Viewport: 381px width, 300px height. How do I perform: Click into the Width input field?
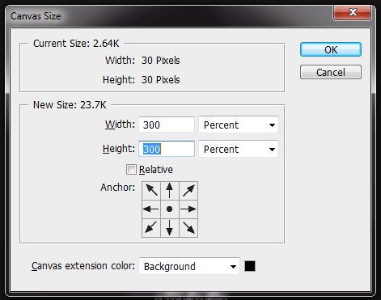click(x=167, y=125)
